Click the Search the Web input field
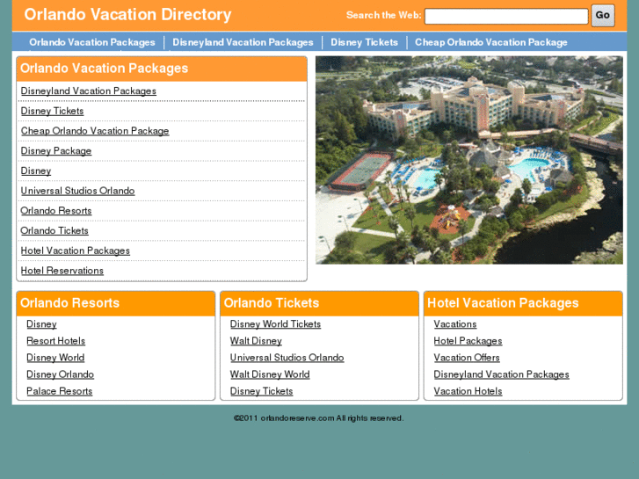Viewport: 639px width, 479px height. point(506,17)
